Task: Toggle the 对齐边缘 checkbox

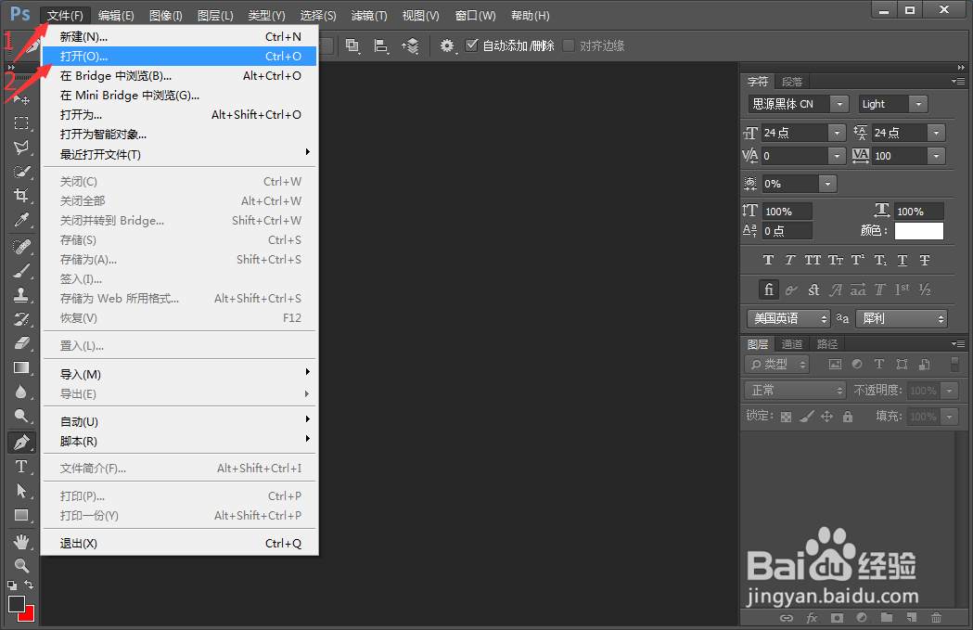Action: [x=569, y=45]
